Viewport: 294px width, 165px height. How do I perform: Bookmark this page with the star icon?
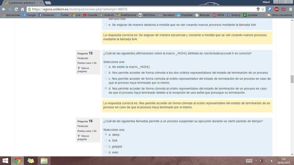click(x=263, y=9)
